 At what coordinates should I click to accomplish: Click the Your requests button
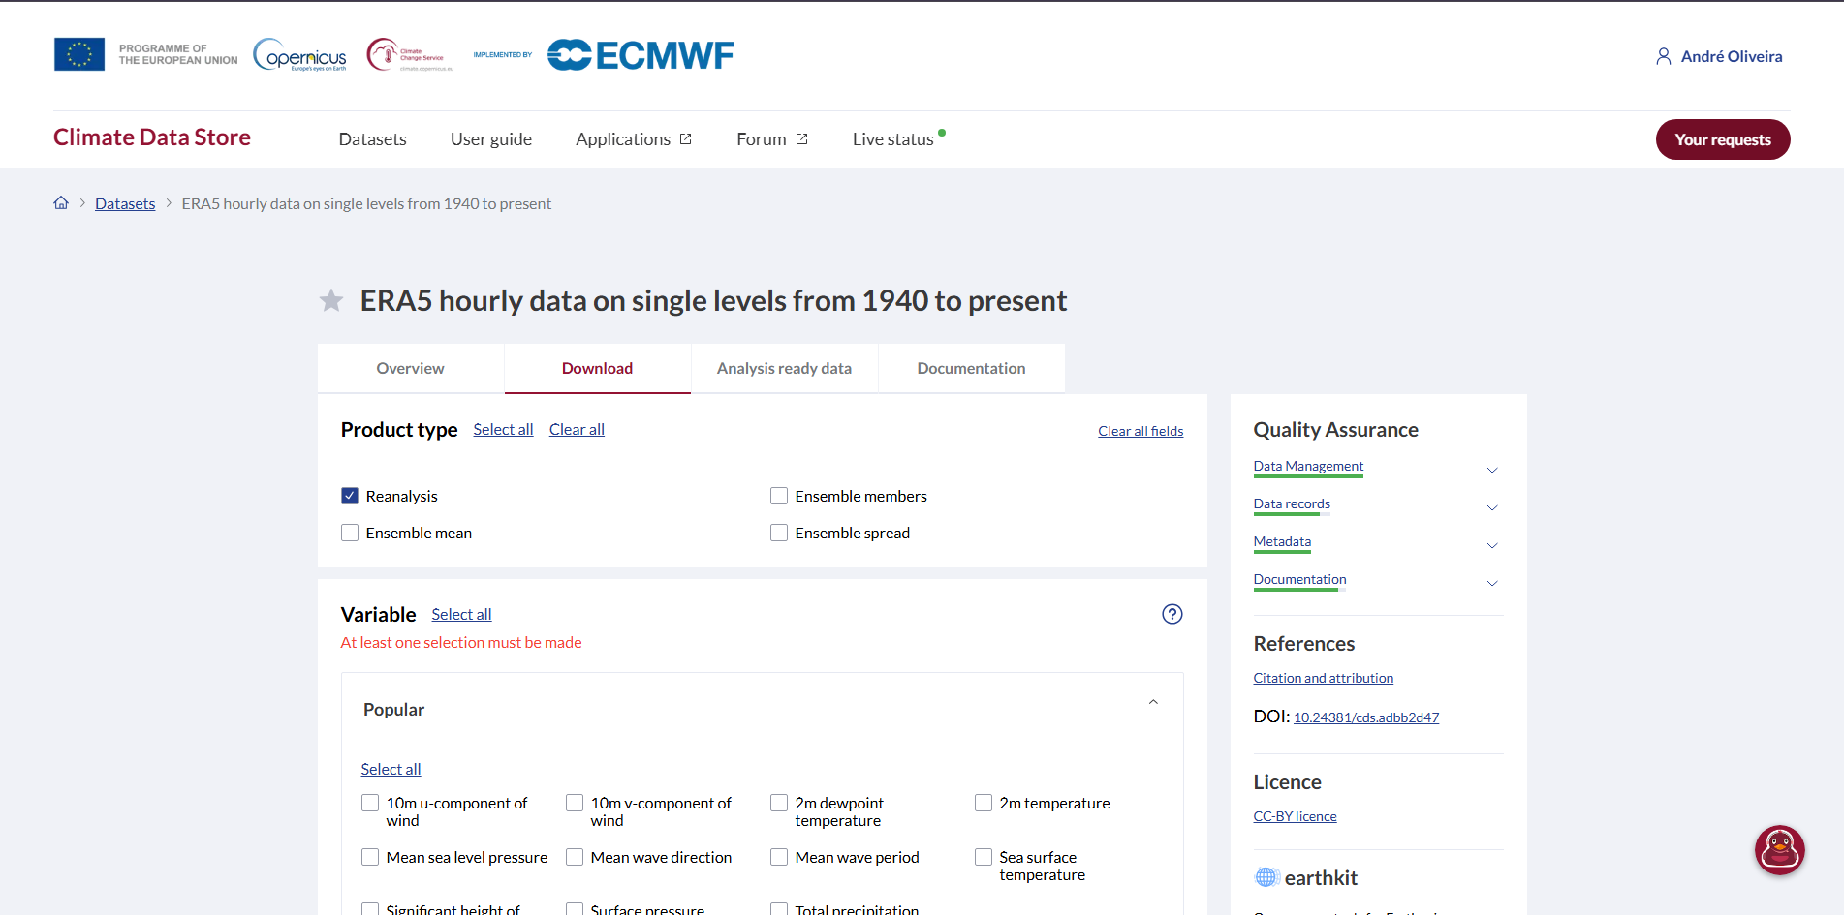[1723, 139]
